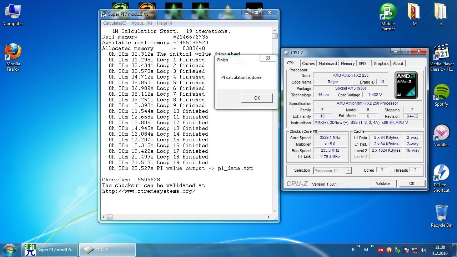
Task: Click the Core Speed value 3529.1 MHz
Action: tap(330, 137)
